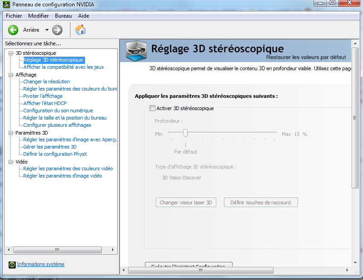Open Informations système link
This screenshot has height=280, width=363.
pos(40,264)
